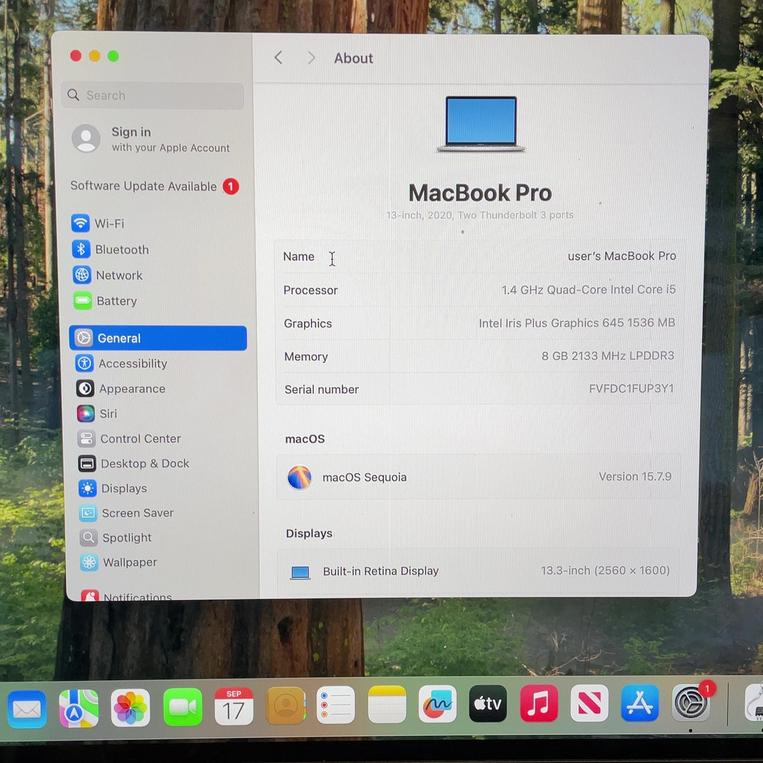Click the red close window button

click(76, 56)
